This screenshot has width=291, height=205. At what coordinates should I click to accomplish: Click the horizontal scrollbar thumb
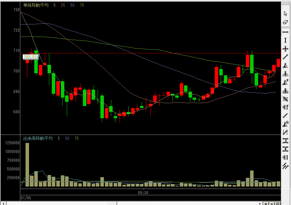(x=112, y=204)
